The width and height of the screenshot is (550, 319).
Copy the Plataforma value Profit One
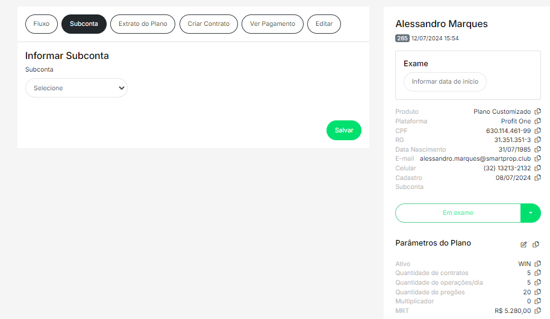538,121
